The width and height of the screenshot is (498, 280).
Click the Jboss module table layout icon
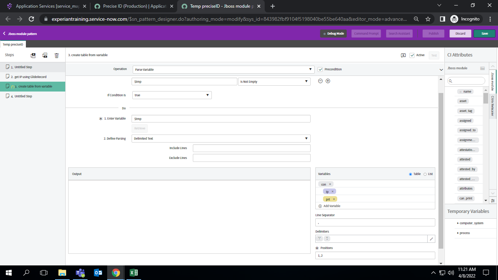coord(482,68)
